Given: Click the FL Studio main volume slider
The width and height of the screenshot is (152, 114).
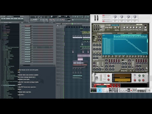Looking at the screenshot, I should click(27, 19).
